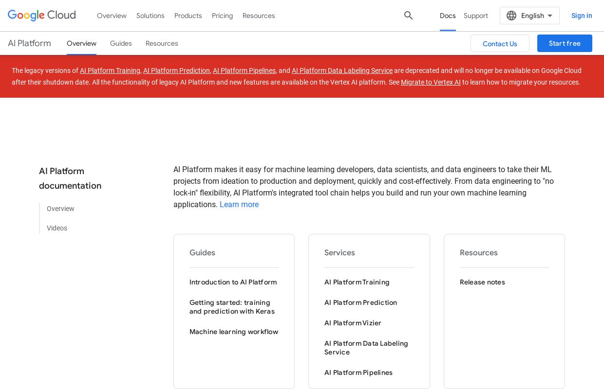Viewport: 604px width, 389px height.
Task: Open the Overview top navigation item
Action: [x=112, y=16]
